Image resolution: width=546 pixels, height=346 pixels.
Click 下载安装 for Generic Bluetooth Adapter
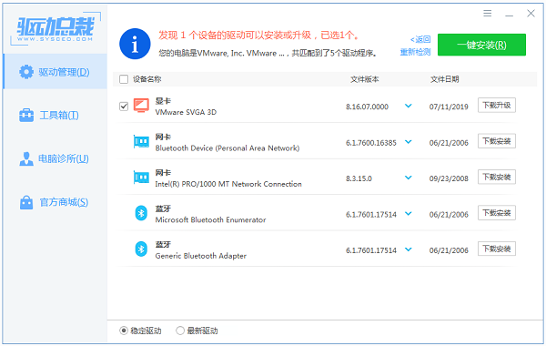tap(497, 249)
